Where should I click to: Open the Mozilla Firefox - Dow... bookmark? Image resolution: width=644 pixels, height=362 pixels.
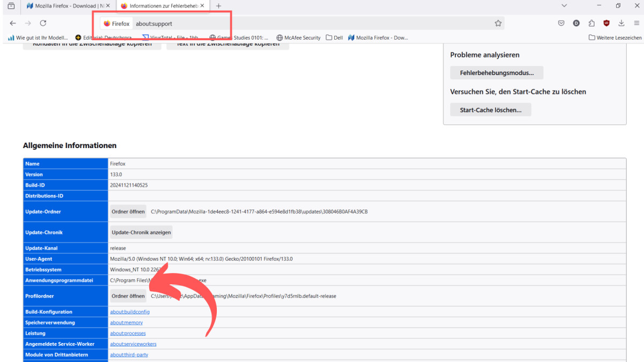[x=378, y=38]
